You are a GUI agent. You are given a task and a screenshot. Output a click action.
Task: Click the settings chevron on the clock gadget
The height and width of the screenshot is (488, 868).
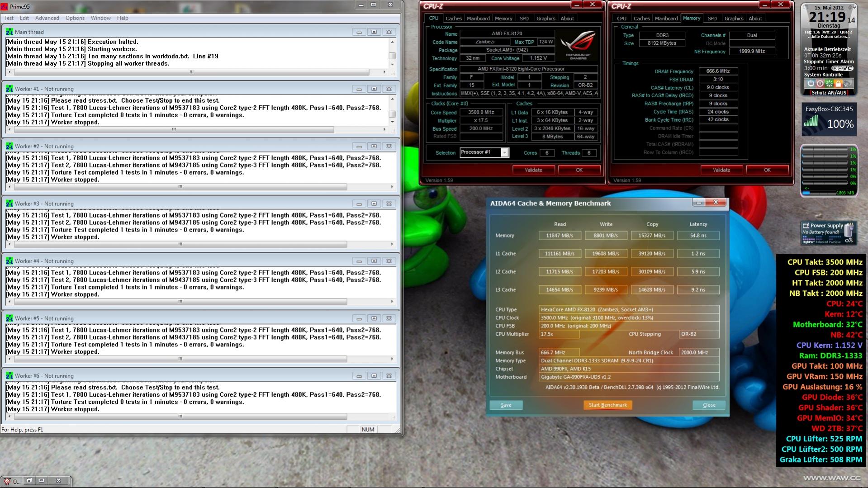pos(854,7)
